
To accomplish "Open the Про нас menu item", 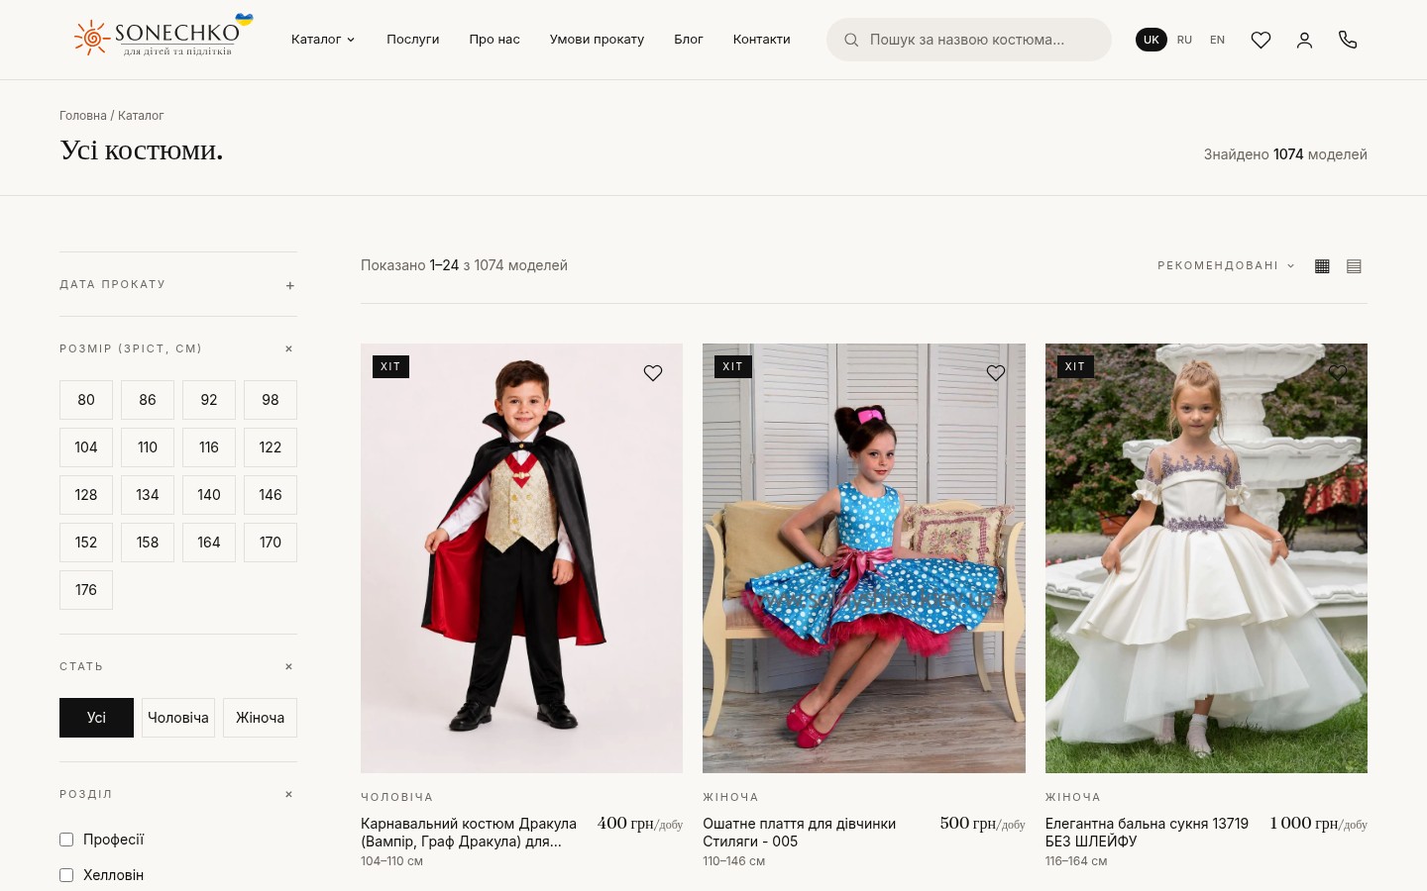I will tap(494, 40).
